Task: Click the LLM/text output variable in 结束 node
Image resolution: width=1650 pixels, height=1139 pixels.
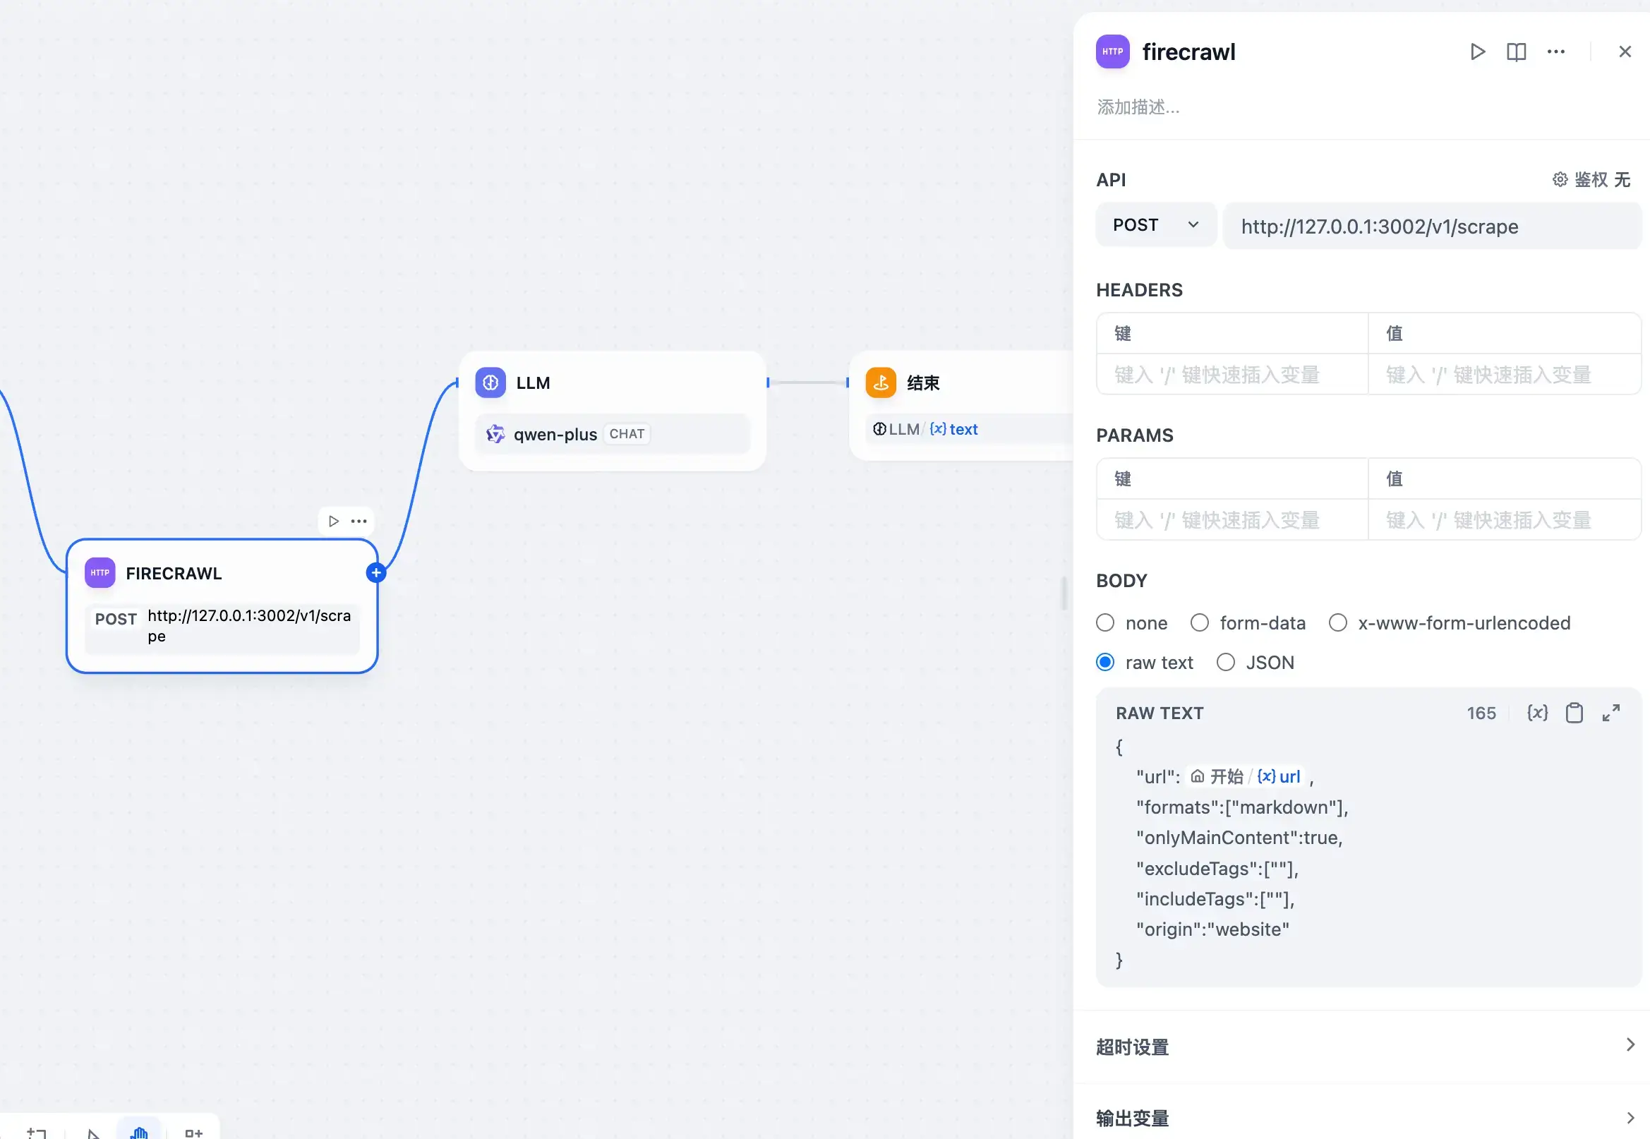Action: tap(926, 429)
